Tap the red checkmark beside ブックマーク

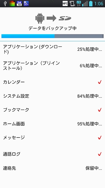click(x=100, y=110)
